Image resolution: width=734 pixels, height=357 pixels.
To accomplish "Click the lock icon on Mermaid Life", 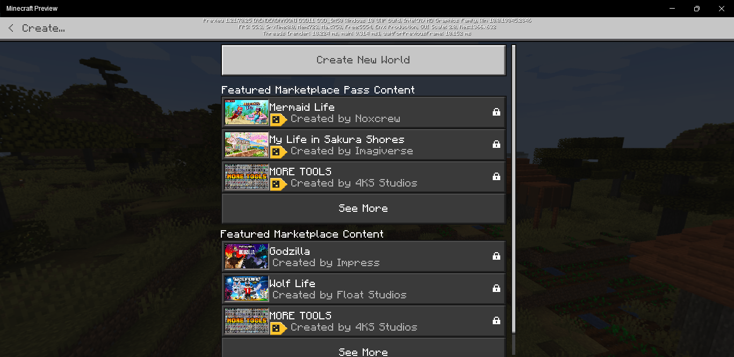I will coord(496,112).
